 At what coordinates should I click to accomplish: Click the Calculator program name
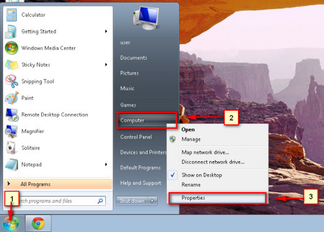tap(33, 15)
